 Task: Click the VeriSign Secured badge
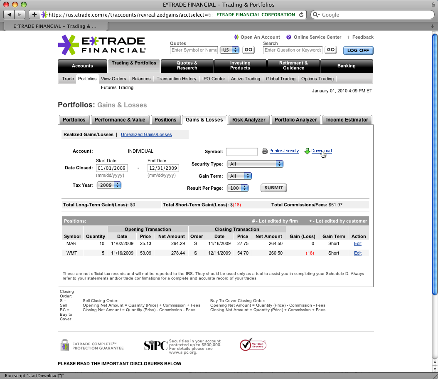pyautogui.click(x=253, y=344)
